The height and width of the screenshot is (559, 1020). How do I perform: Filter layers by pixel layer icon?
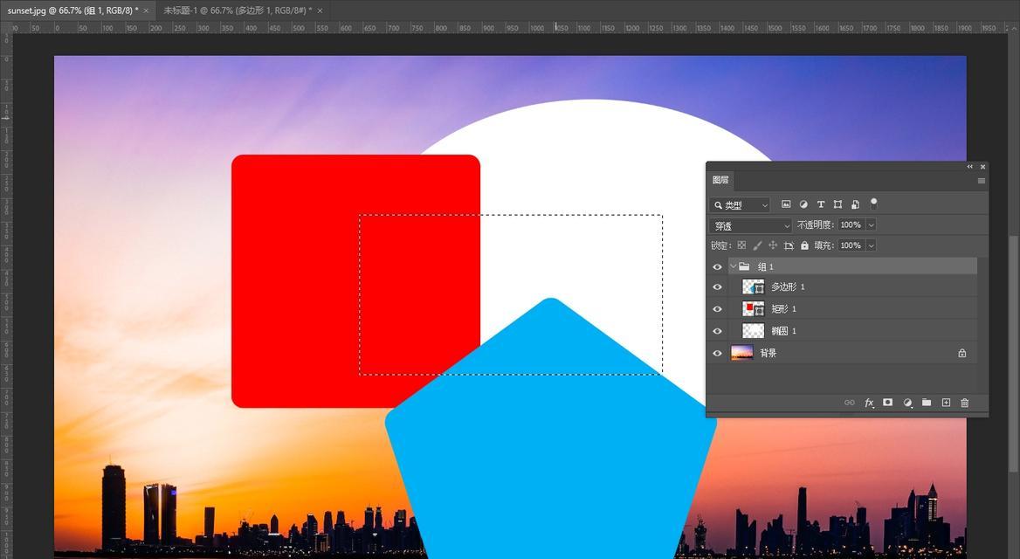[786, 204]
